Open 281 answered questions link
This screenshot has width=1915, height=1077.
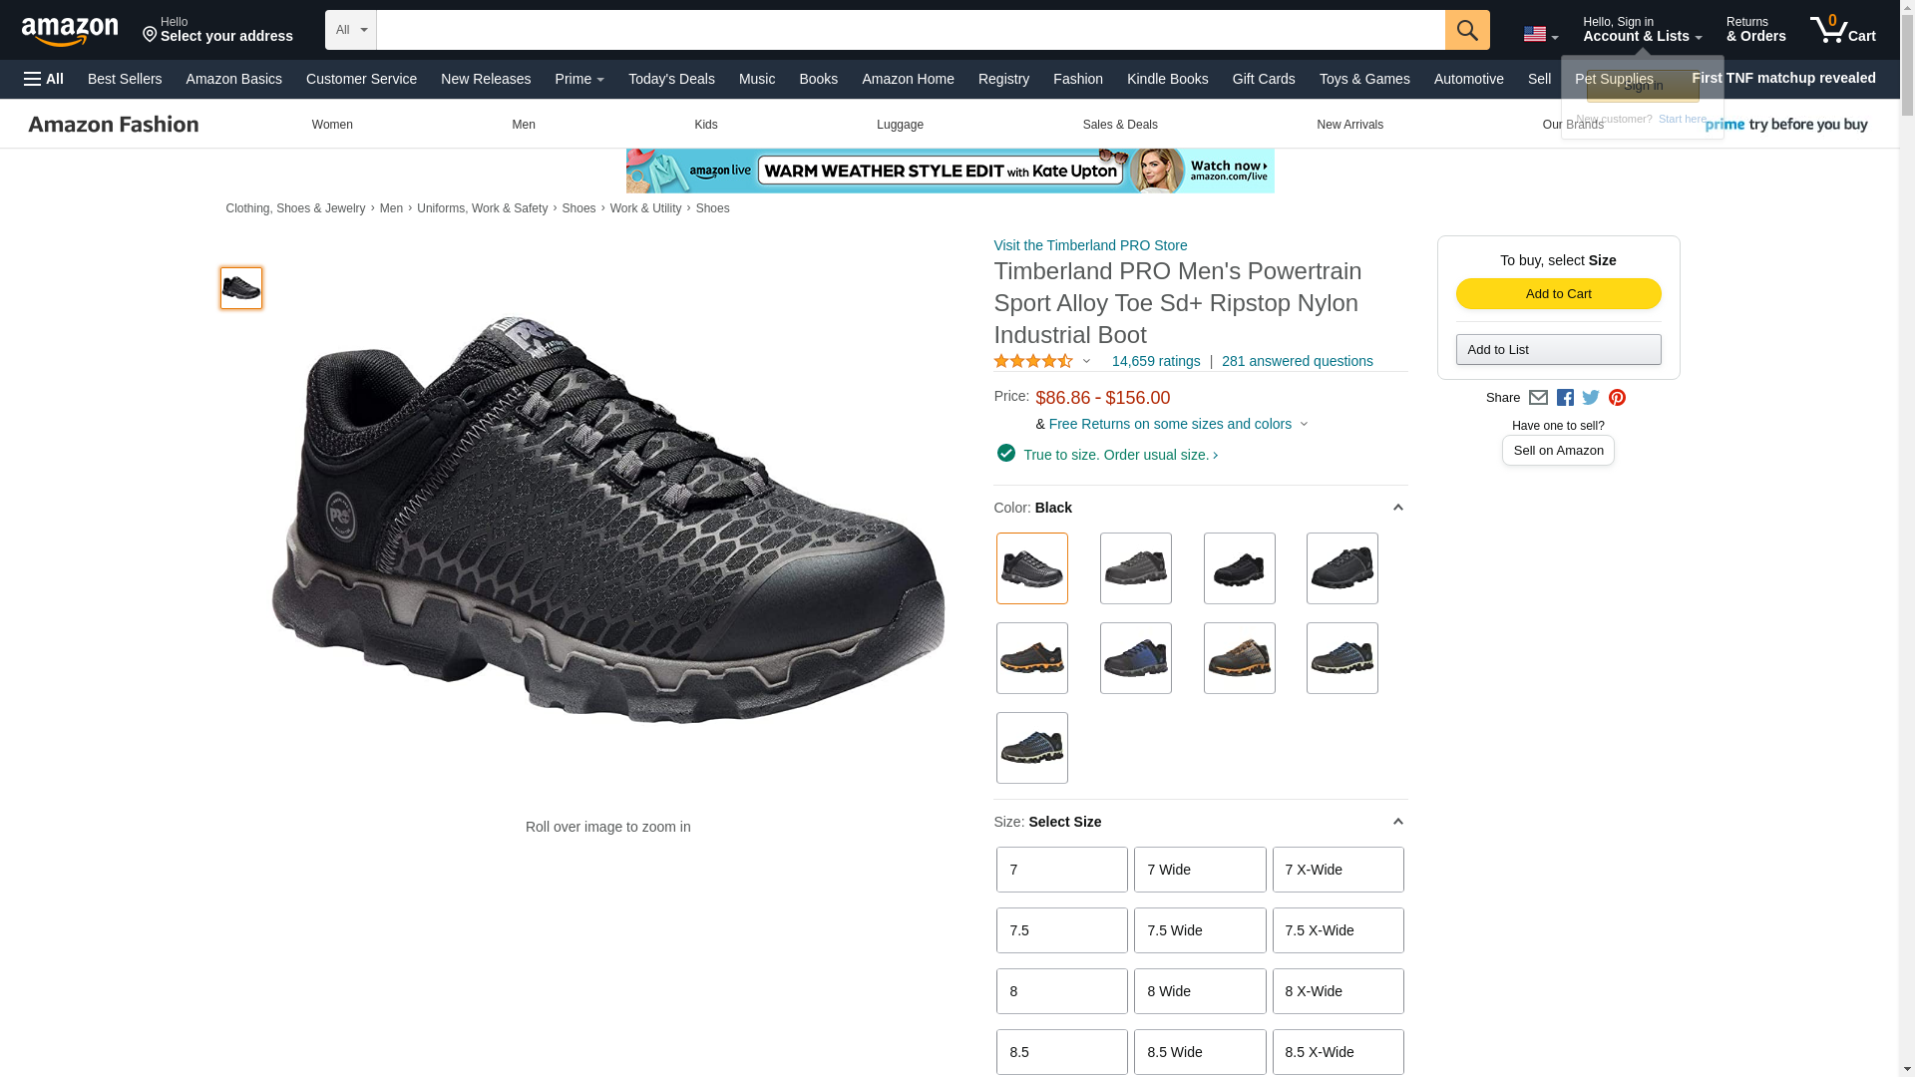click(x=1297, y=361)
